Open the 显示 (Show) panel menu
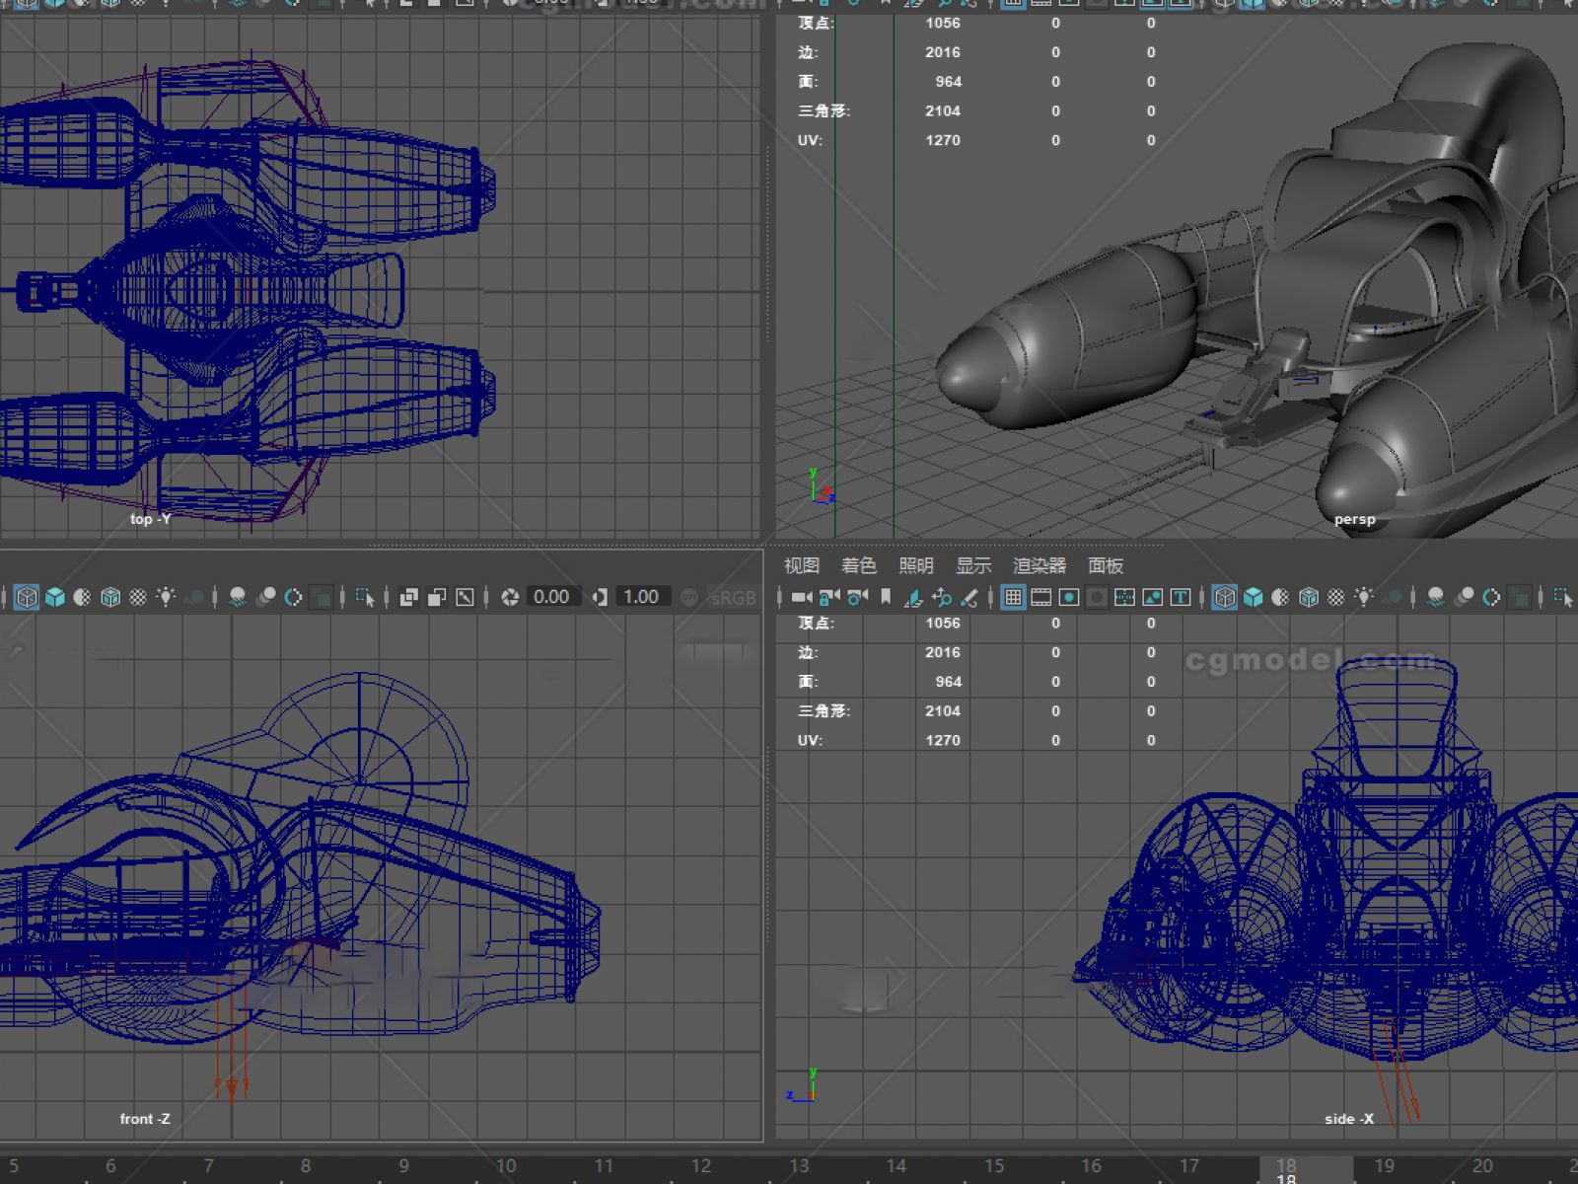The width and height of the screenshot is (1578, 1184). click(973, 565)
